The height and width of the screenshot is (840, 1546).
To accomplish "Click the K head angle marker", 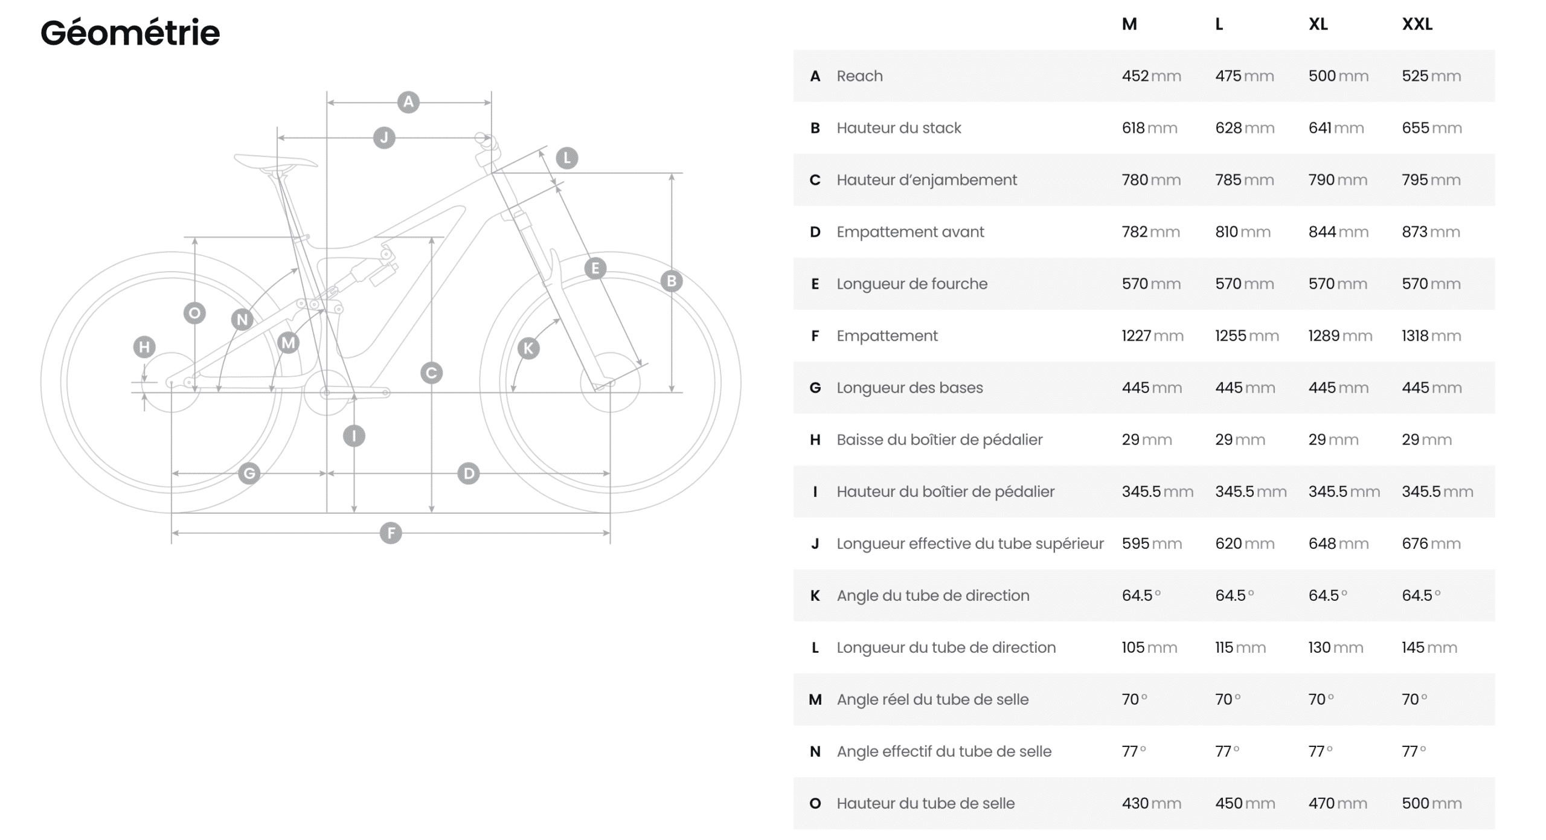I will pos(528,348).
